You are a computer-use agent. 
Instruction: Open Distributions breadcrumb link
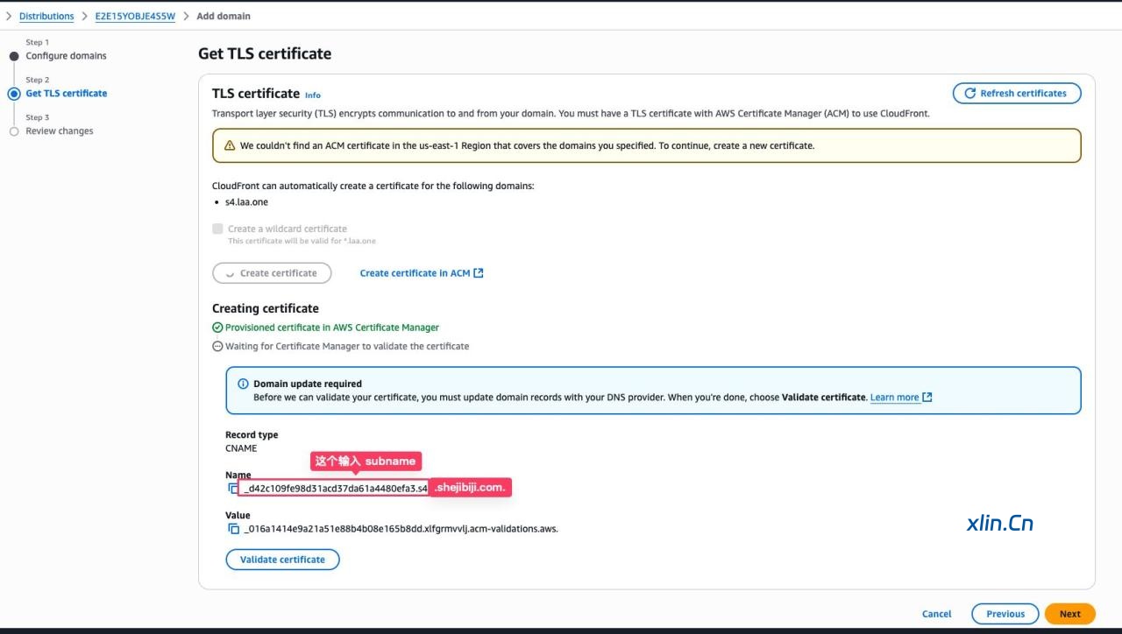coord(46,17)
